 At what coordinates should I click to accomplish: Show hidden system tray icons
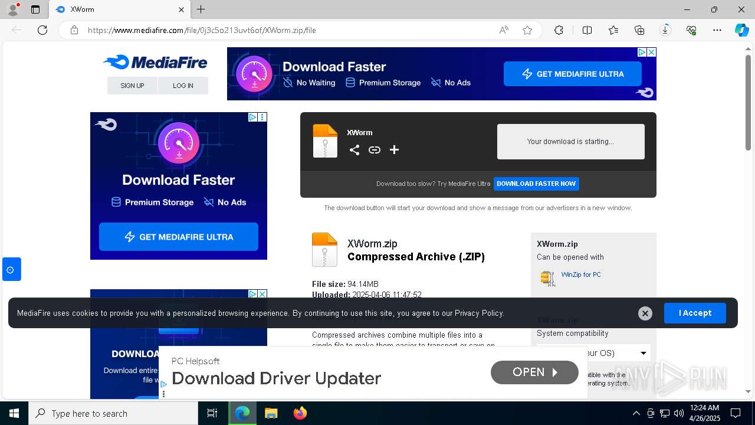pyautogui.click(x=636, y=413)
